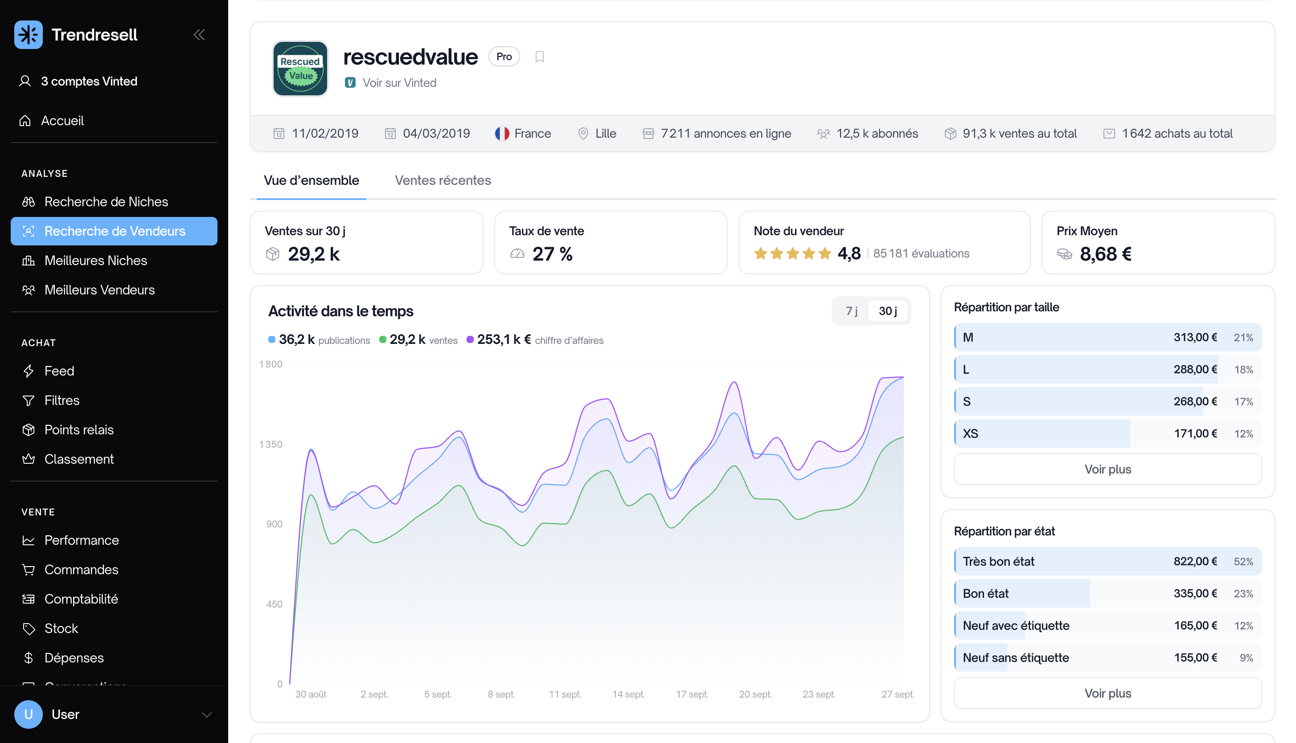Click the Pro badge
1296x743 pixels.
pyautogui.click(x=504, y=57)
